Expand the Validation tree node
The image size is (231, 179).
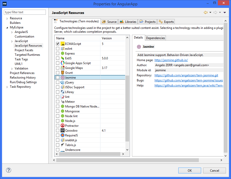[x=12, y=69]
